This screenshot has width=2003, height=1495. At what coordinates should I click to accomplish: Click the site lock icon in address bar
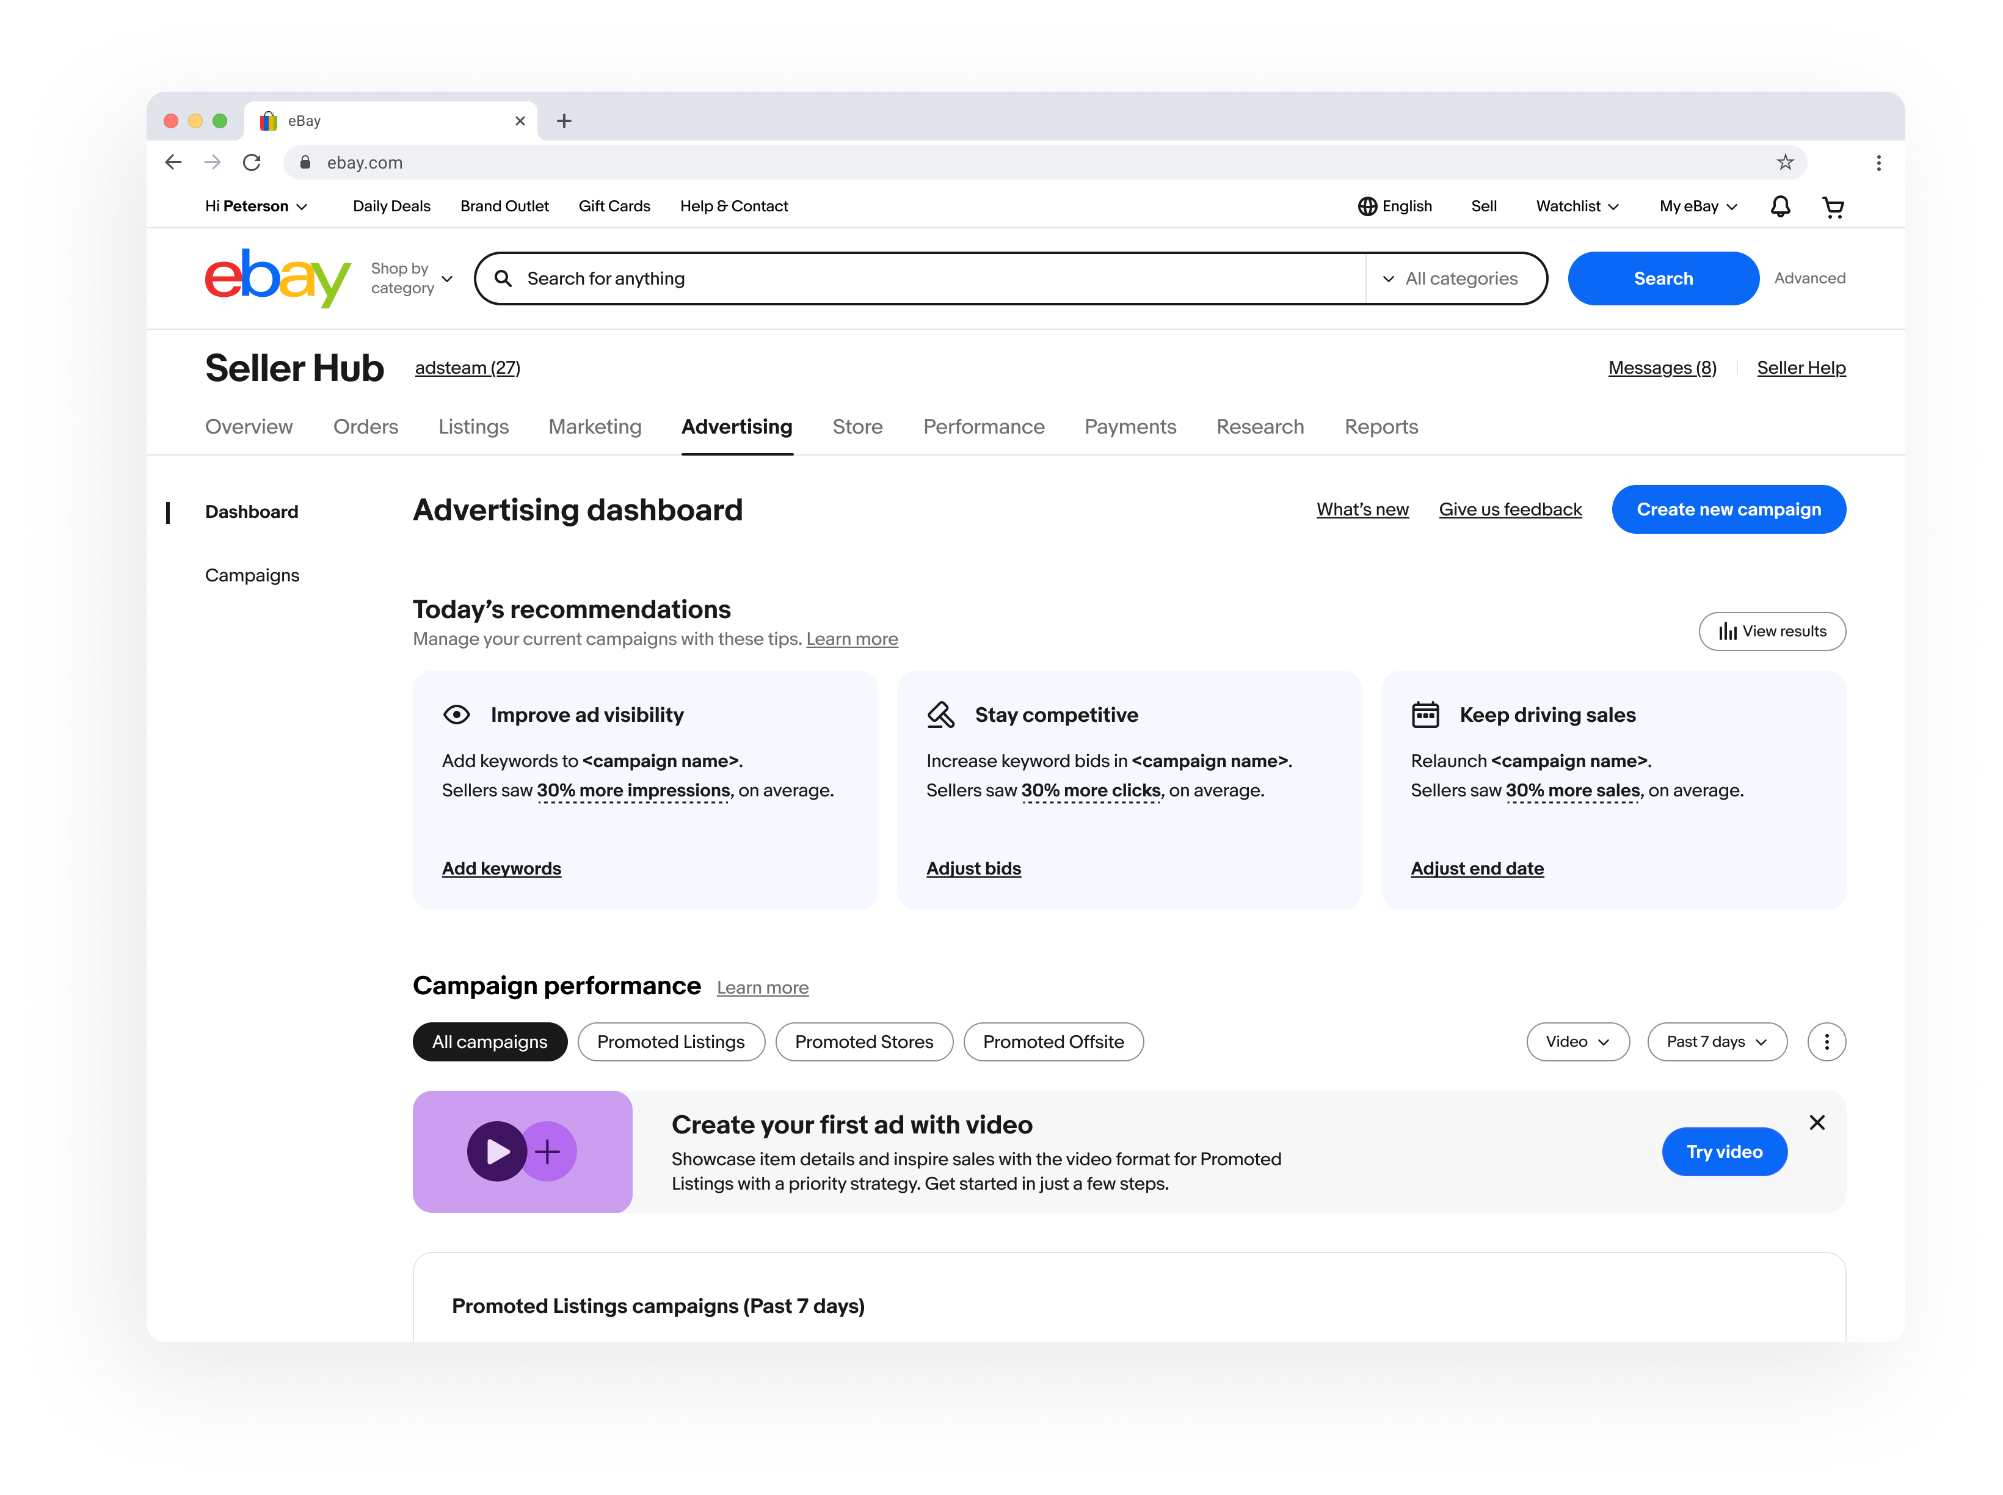coord(306,163)
